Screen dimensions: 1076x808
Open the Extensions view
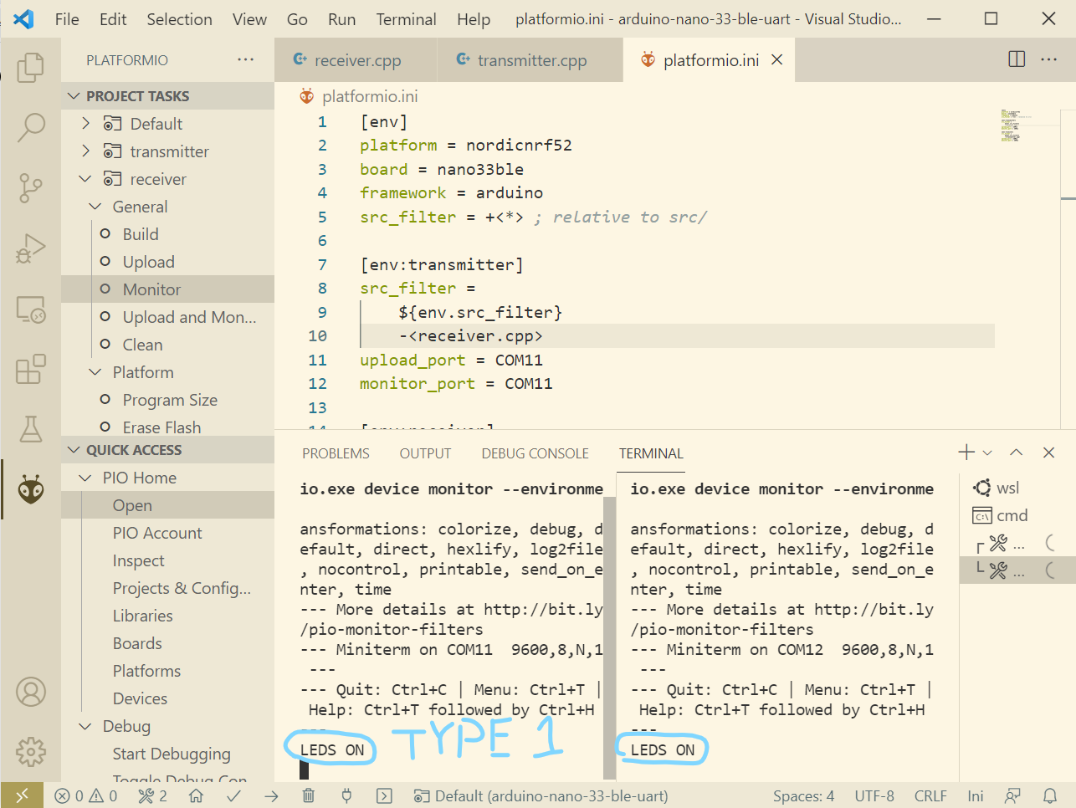pos(31,369)
